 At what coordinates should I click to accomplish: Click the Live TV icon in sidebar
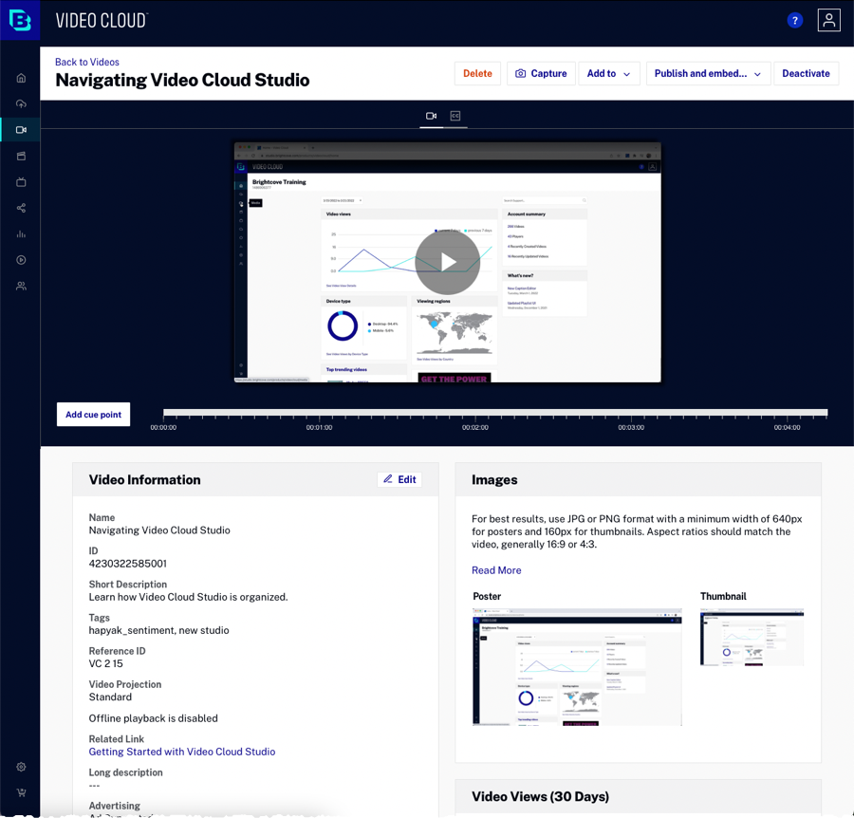point(21,182)
